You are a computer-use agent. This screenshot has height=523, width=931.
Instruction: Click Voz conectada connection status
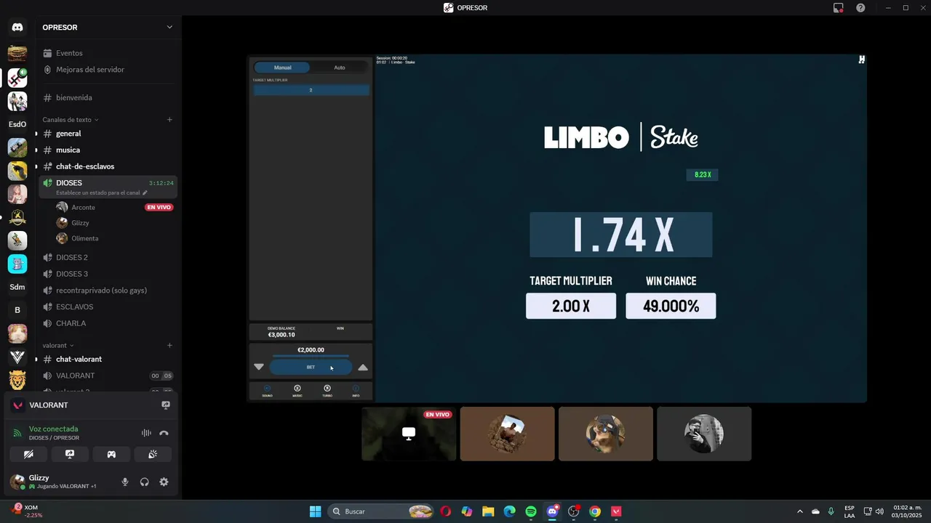click(53, 429)
